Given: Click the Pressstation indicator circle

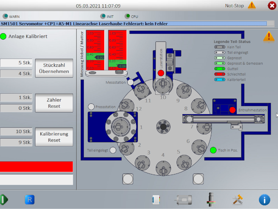Looking at the screenshot, I should [x=91, y=107].
